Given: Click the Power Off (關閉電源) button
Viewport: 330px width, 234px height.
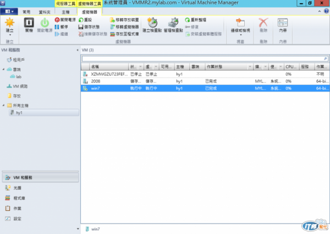Looking at the screenshot, I should coord(65,20).
